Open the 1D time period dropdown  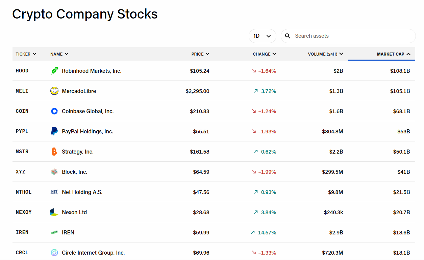tap(262, 36)
